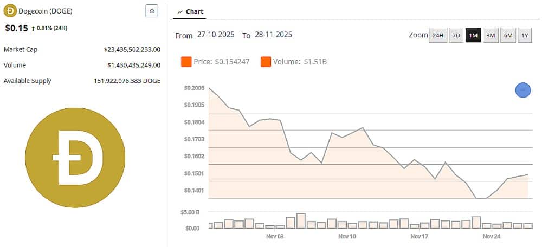Click the 0.81% (24H) change text
This screenshot has width=542, height=247.
pyautogui.click(x=52, y=28)
